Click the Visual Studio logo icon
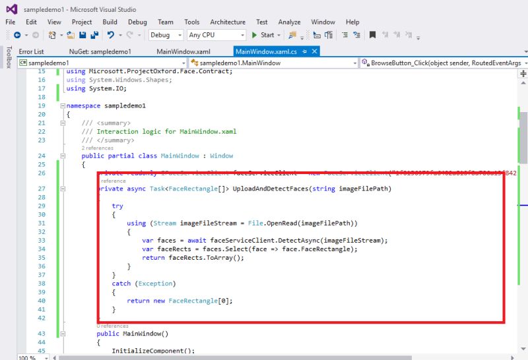Screen dimensions: 528x360 pos(12,9)
